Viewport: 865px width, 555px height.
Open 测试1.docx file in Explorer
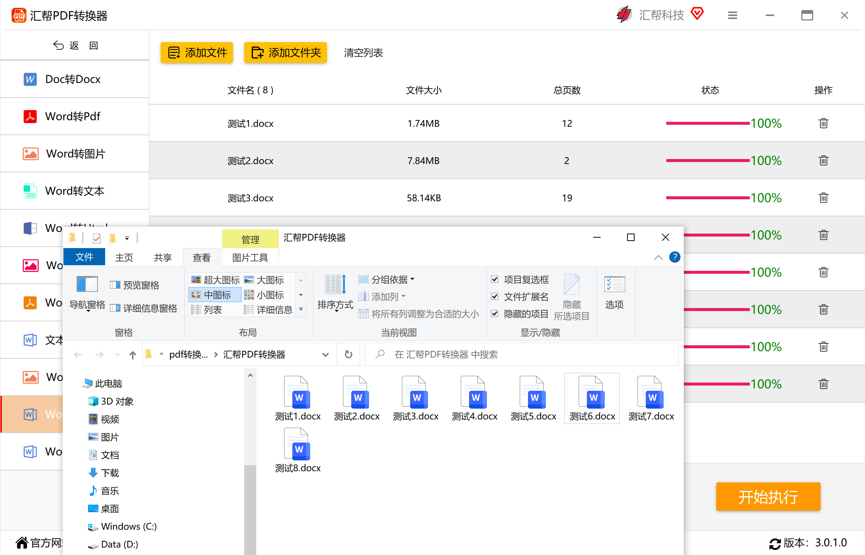coord(298,399)
